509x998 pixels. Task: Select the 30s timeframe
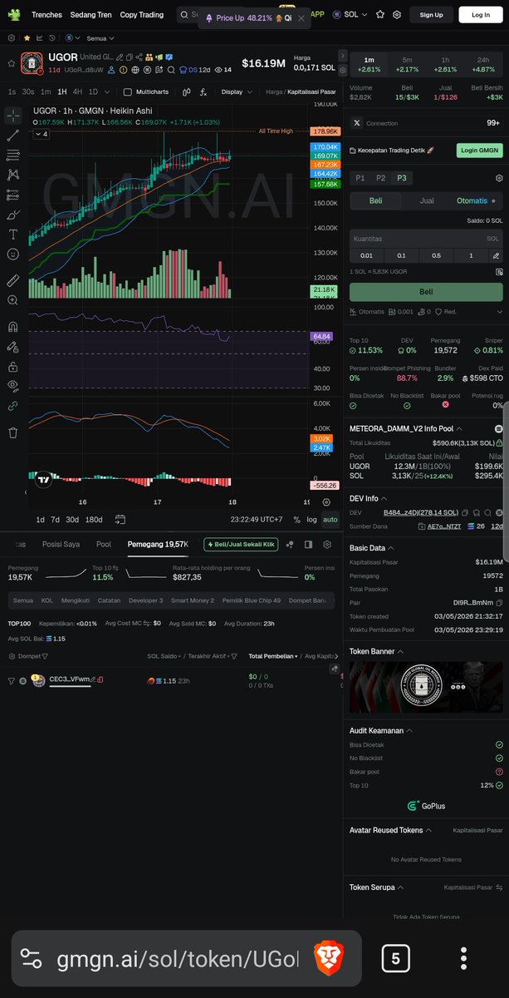pos(28,92)
